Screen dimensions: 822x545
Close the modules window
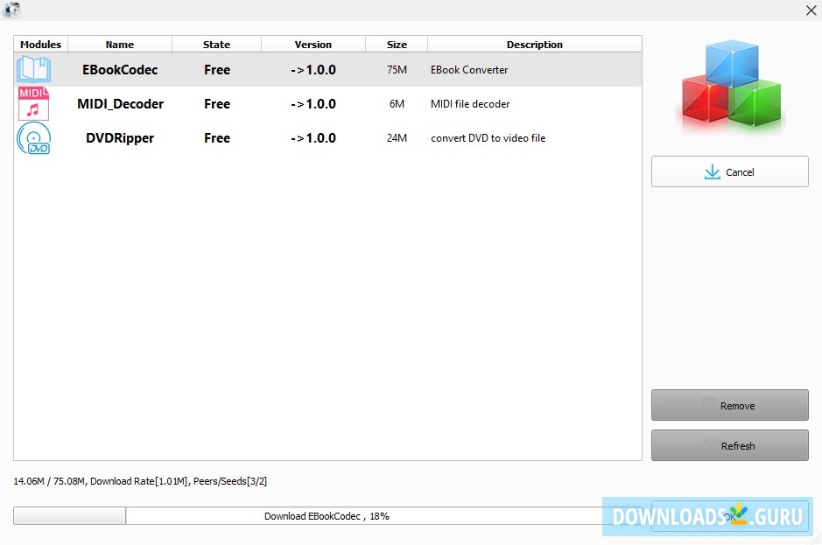point(811,10)
